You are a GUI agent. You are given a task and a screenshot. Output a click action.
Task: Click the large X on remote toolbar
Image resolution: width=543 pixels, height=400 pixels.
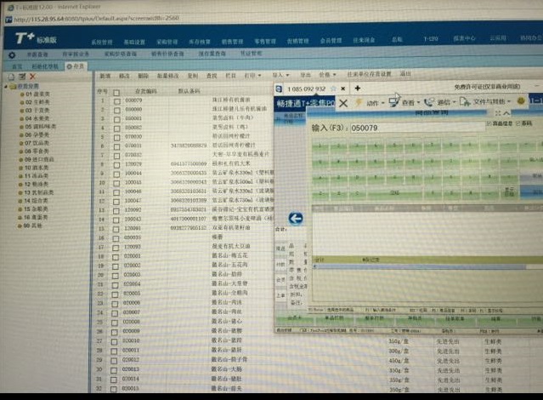343,103
